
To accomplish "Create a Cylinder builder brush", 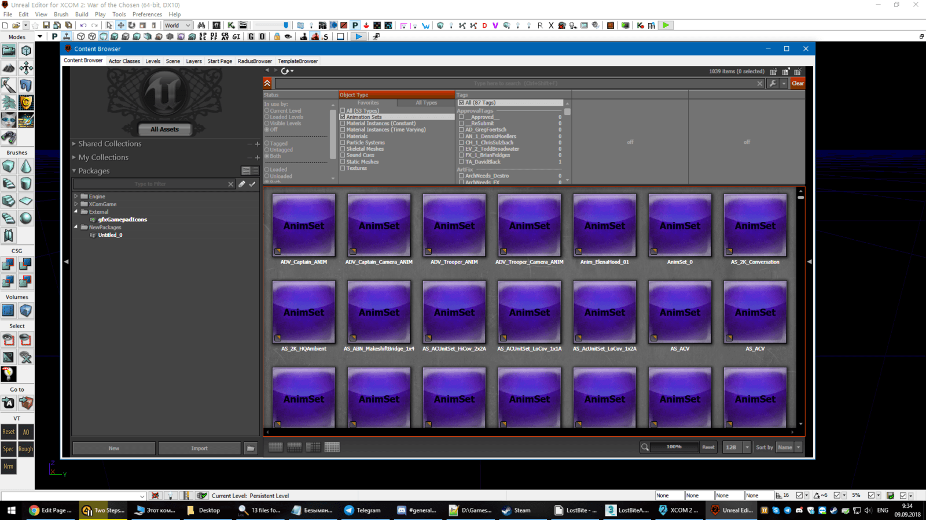I will pyautogui.click(x=26, y=184).
